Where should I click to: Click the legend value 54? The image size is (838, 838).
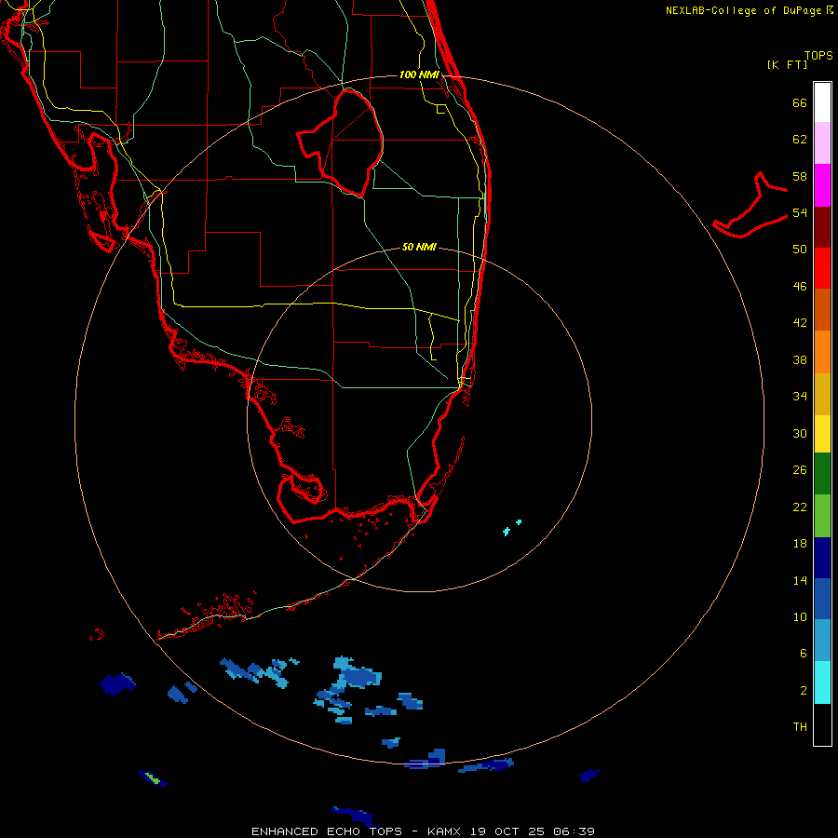click(800, 212)
